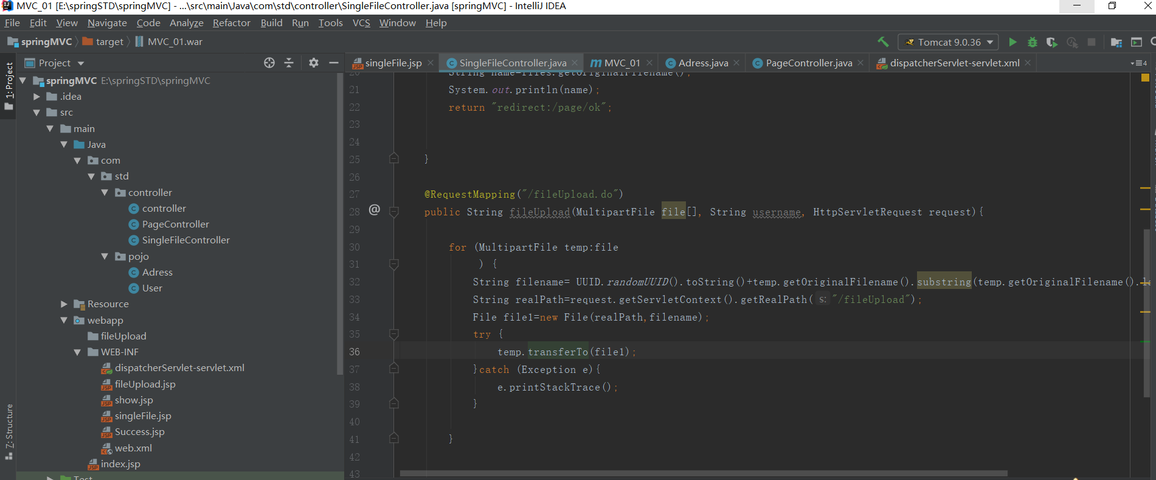Open the VCS menu
The image size is (1156, 480).
361,23
